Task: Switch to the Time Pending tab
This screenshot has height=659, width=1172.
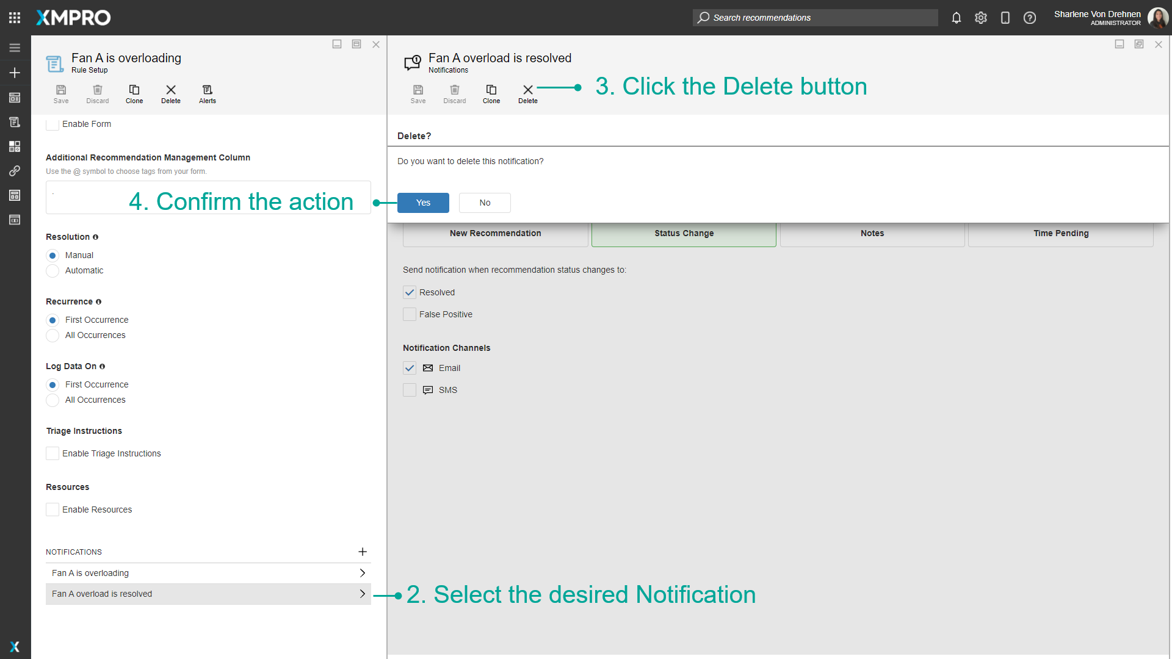Action: [x=1060, y=233]
